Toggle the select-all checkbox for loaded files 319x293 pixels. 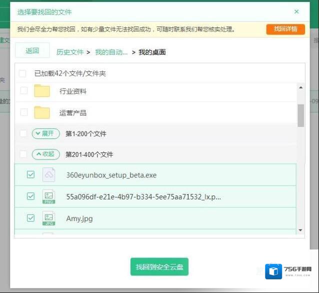coord(22,73)
